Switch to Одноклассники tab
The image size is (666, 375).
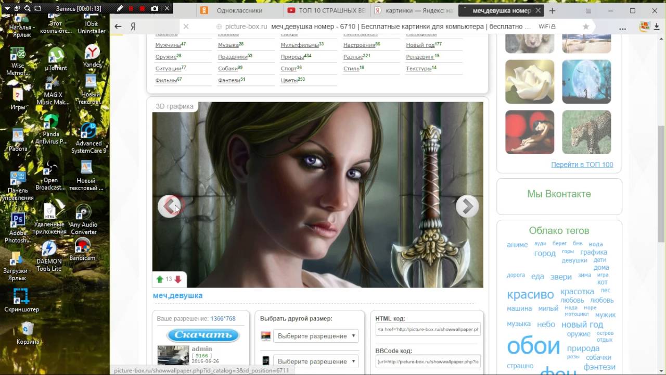pyautogui.click(x=238, y=10)
